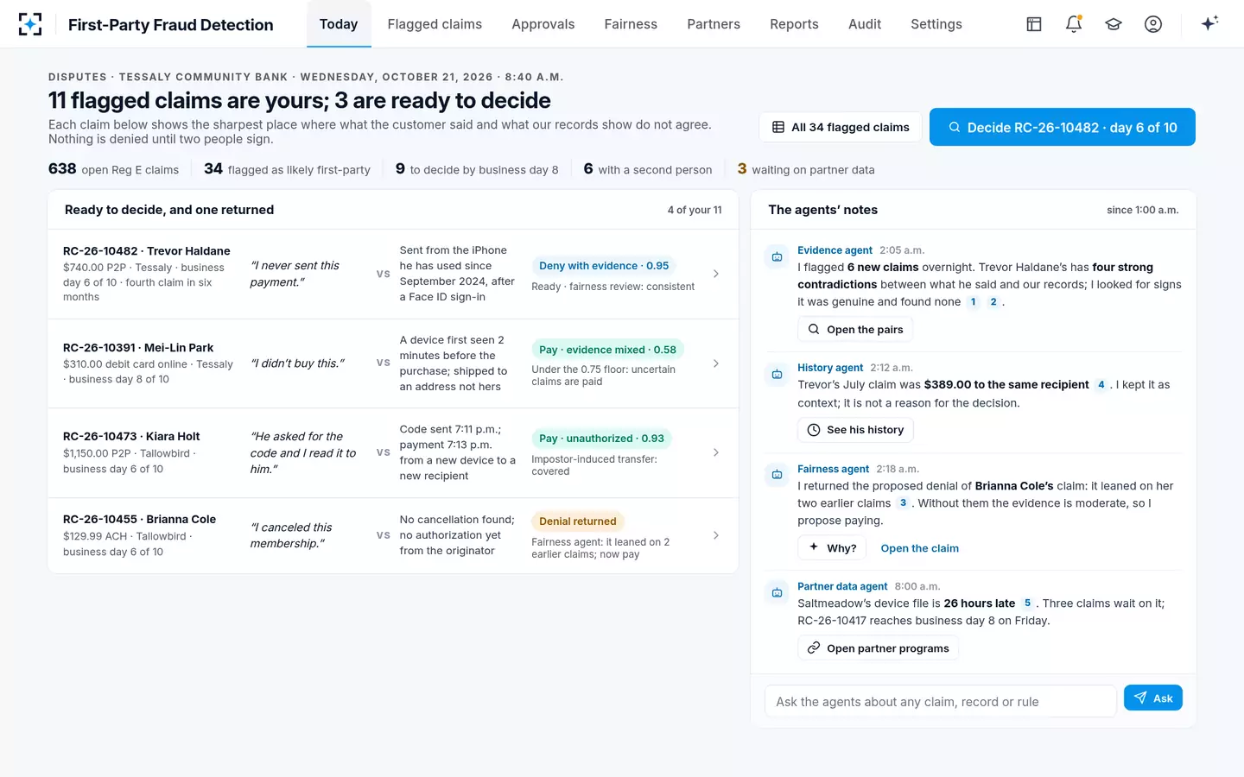Click the app logo icon
The width and height of the screenshot is (1244, 777).
click(30, 24)
